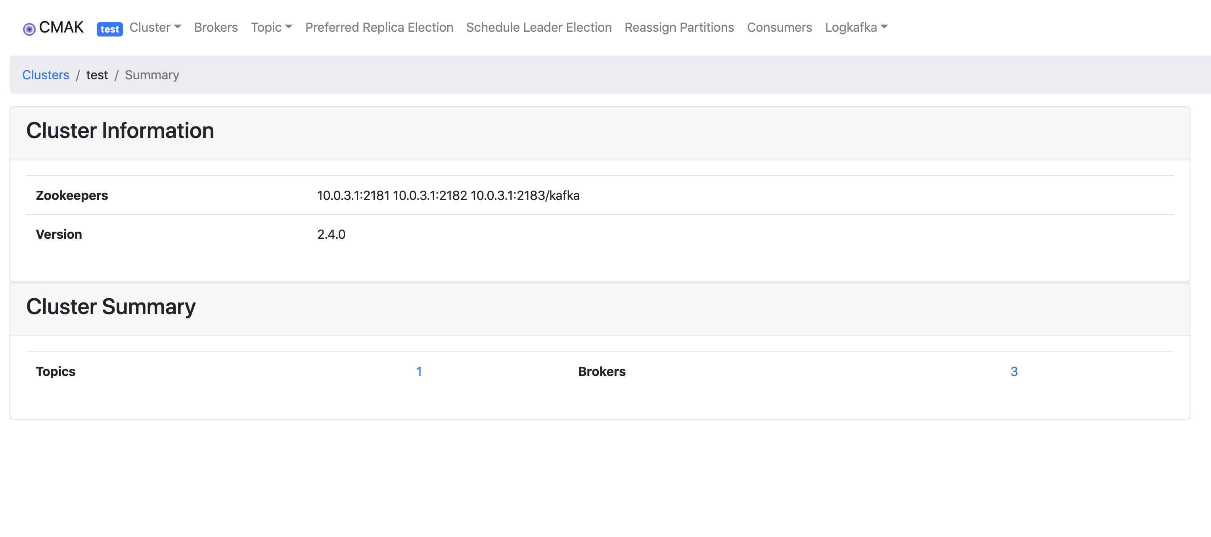Viewport: 1211px width, 537px height.
Task: Open the Reassign Partitions page
Action: point(679,27)
